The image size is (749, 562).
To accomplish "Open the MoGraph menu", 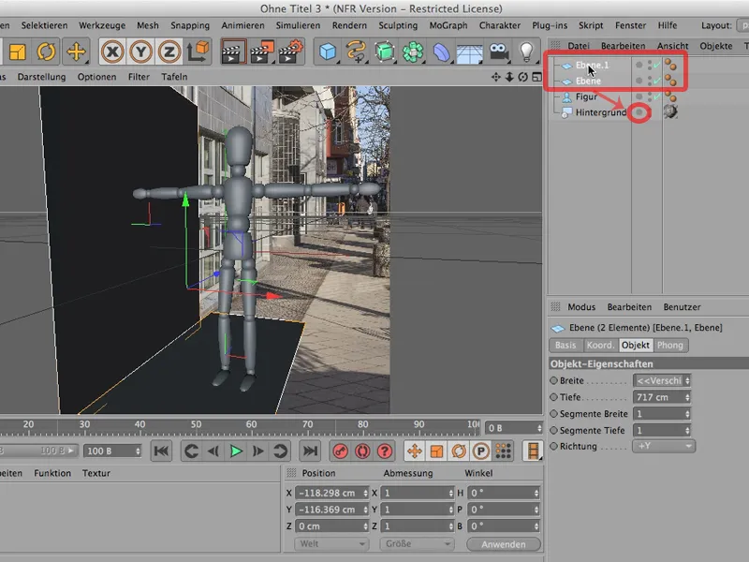I will 448,25.
